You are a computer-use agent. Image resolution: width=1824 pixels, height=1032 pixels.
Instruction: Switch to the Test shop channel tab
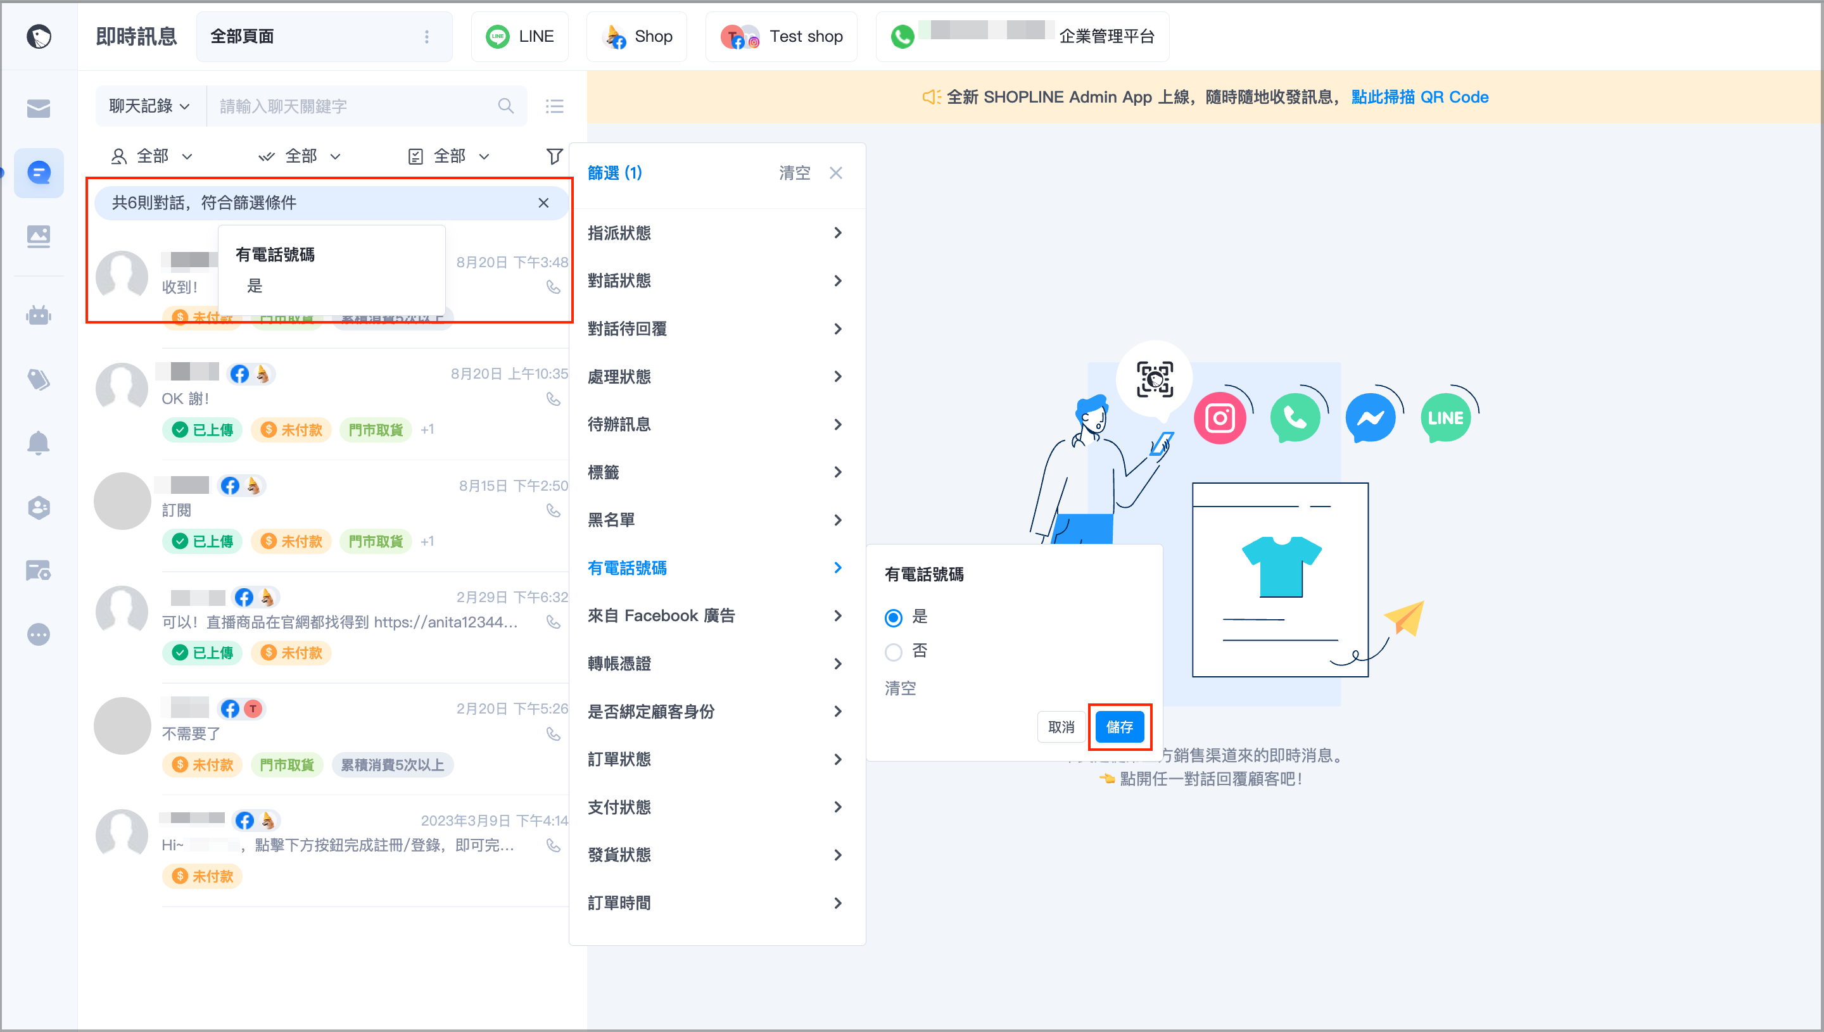tap(781, 36)
